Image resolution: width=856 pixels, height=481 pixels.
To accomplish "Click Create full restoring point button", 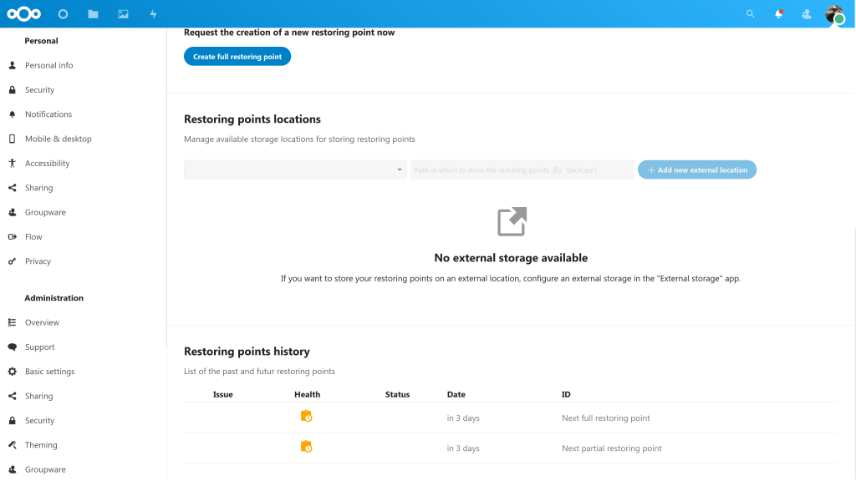I will [x=237, y=57].
